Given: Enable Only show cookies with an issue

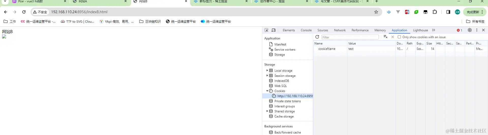Looking at the screenshot, I should tap(399, 37).
